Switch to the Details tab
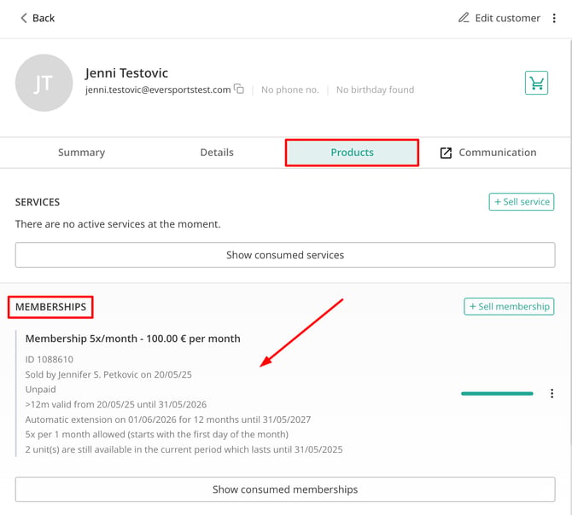 217,153
